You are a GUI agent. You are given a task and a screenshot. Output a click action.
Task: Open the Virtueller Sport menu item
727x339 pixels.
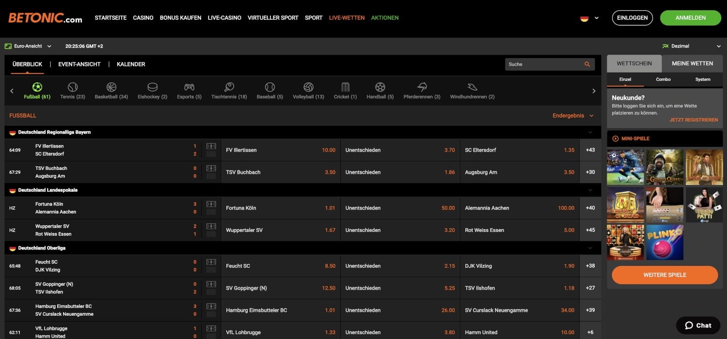pos(273,18)
